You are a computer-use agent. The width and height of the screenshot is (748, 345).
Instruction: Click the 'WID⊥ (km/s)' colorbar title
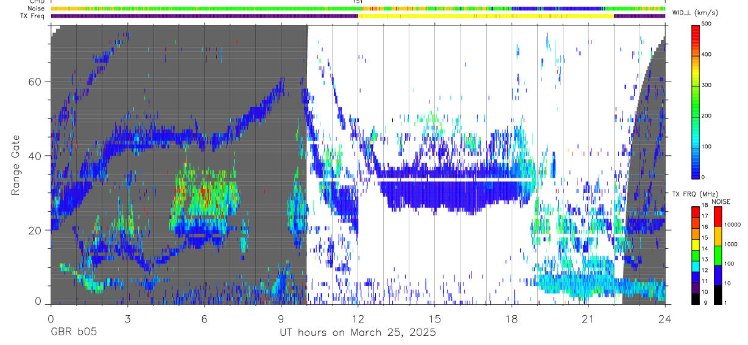click(x=695, y=12)
